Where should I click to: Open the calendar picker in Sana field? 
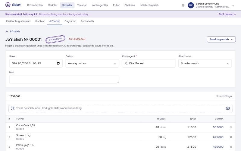58,63
